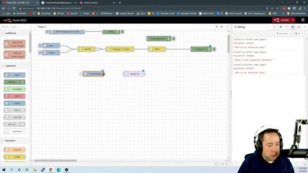The image size is (308, 173).
Task: Select the filter node on canvas
Action: point(157,49)
